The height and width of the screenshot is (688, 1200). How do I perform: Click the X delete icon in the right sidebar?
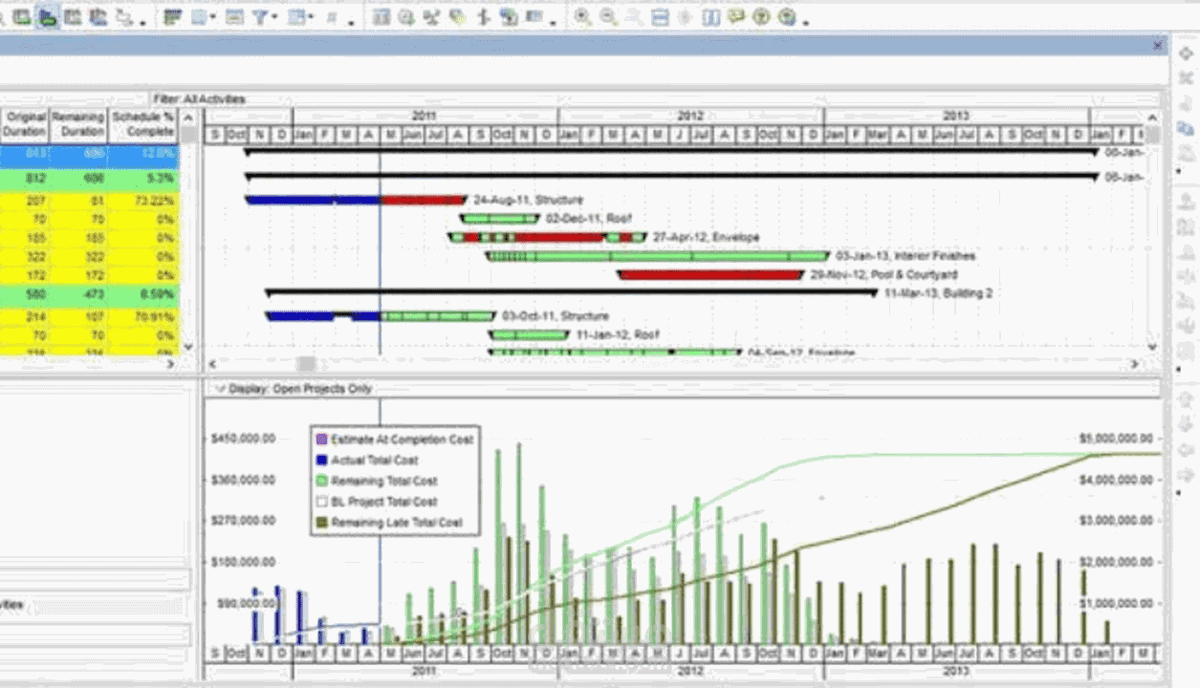1186,79
